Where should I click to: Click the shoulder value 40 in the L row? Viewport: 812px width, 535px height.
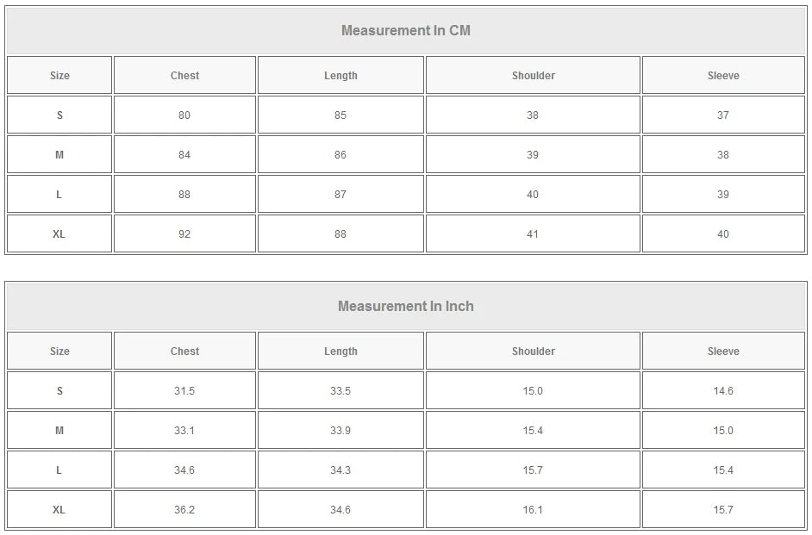point(533,195)
